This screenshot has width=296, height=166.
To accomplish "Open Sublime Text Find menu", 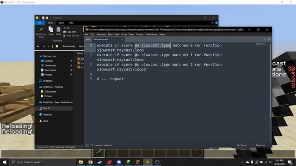I will tap(110, 35).
